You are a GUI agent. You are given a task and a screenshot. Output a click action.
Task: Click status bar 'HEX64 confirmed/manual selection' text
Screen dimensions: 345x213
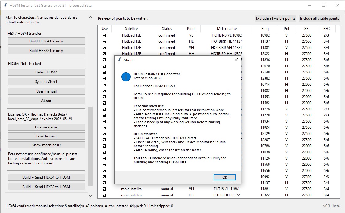(x=34, y=206)
